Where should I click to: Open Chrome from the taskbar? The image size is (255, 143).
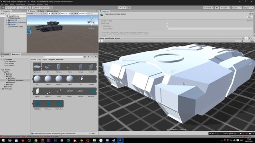tap(36, 140)
